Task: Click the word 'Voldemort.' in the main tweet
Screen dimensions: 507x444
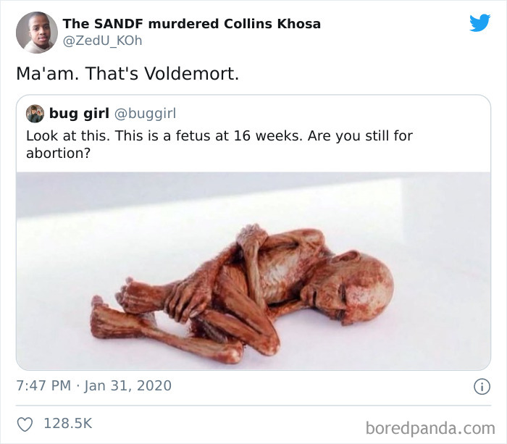Action: pos(191,74)
